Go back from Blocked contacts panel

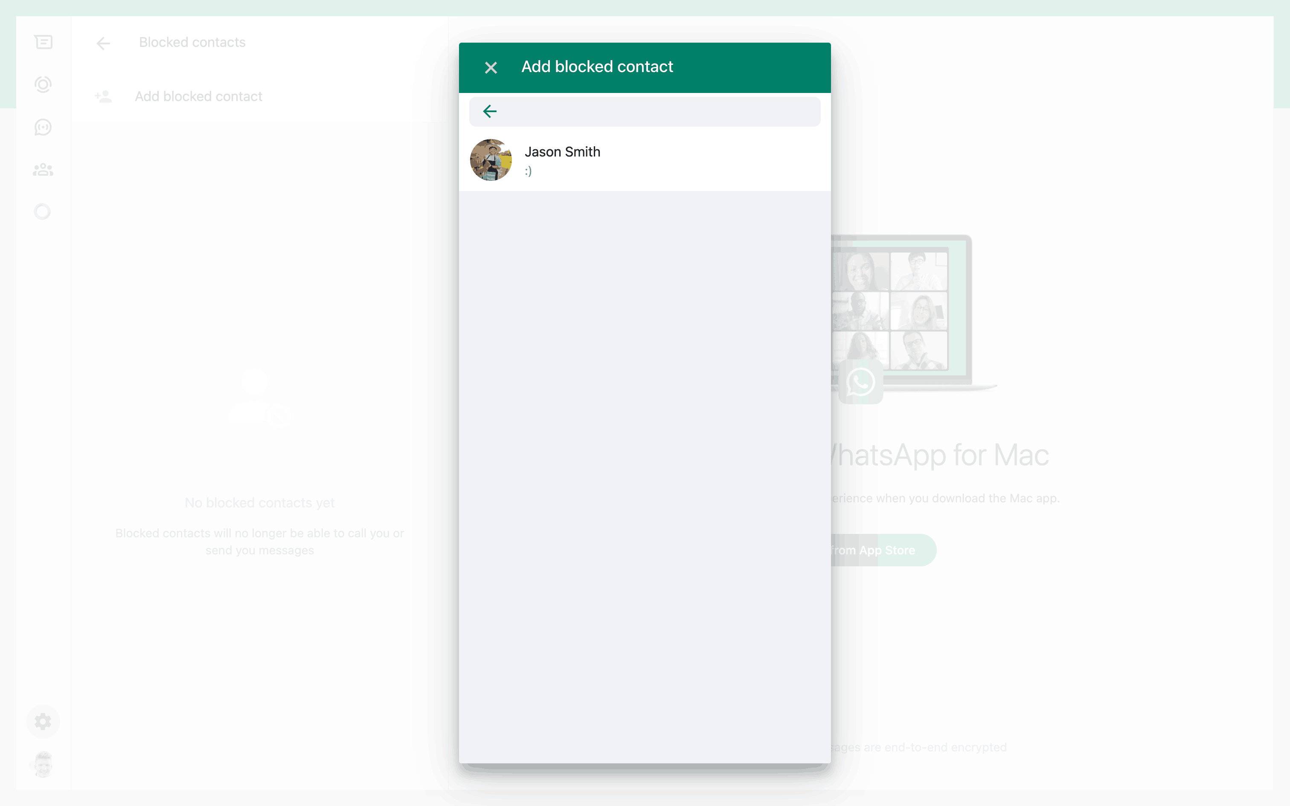pos(103,43)
